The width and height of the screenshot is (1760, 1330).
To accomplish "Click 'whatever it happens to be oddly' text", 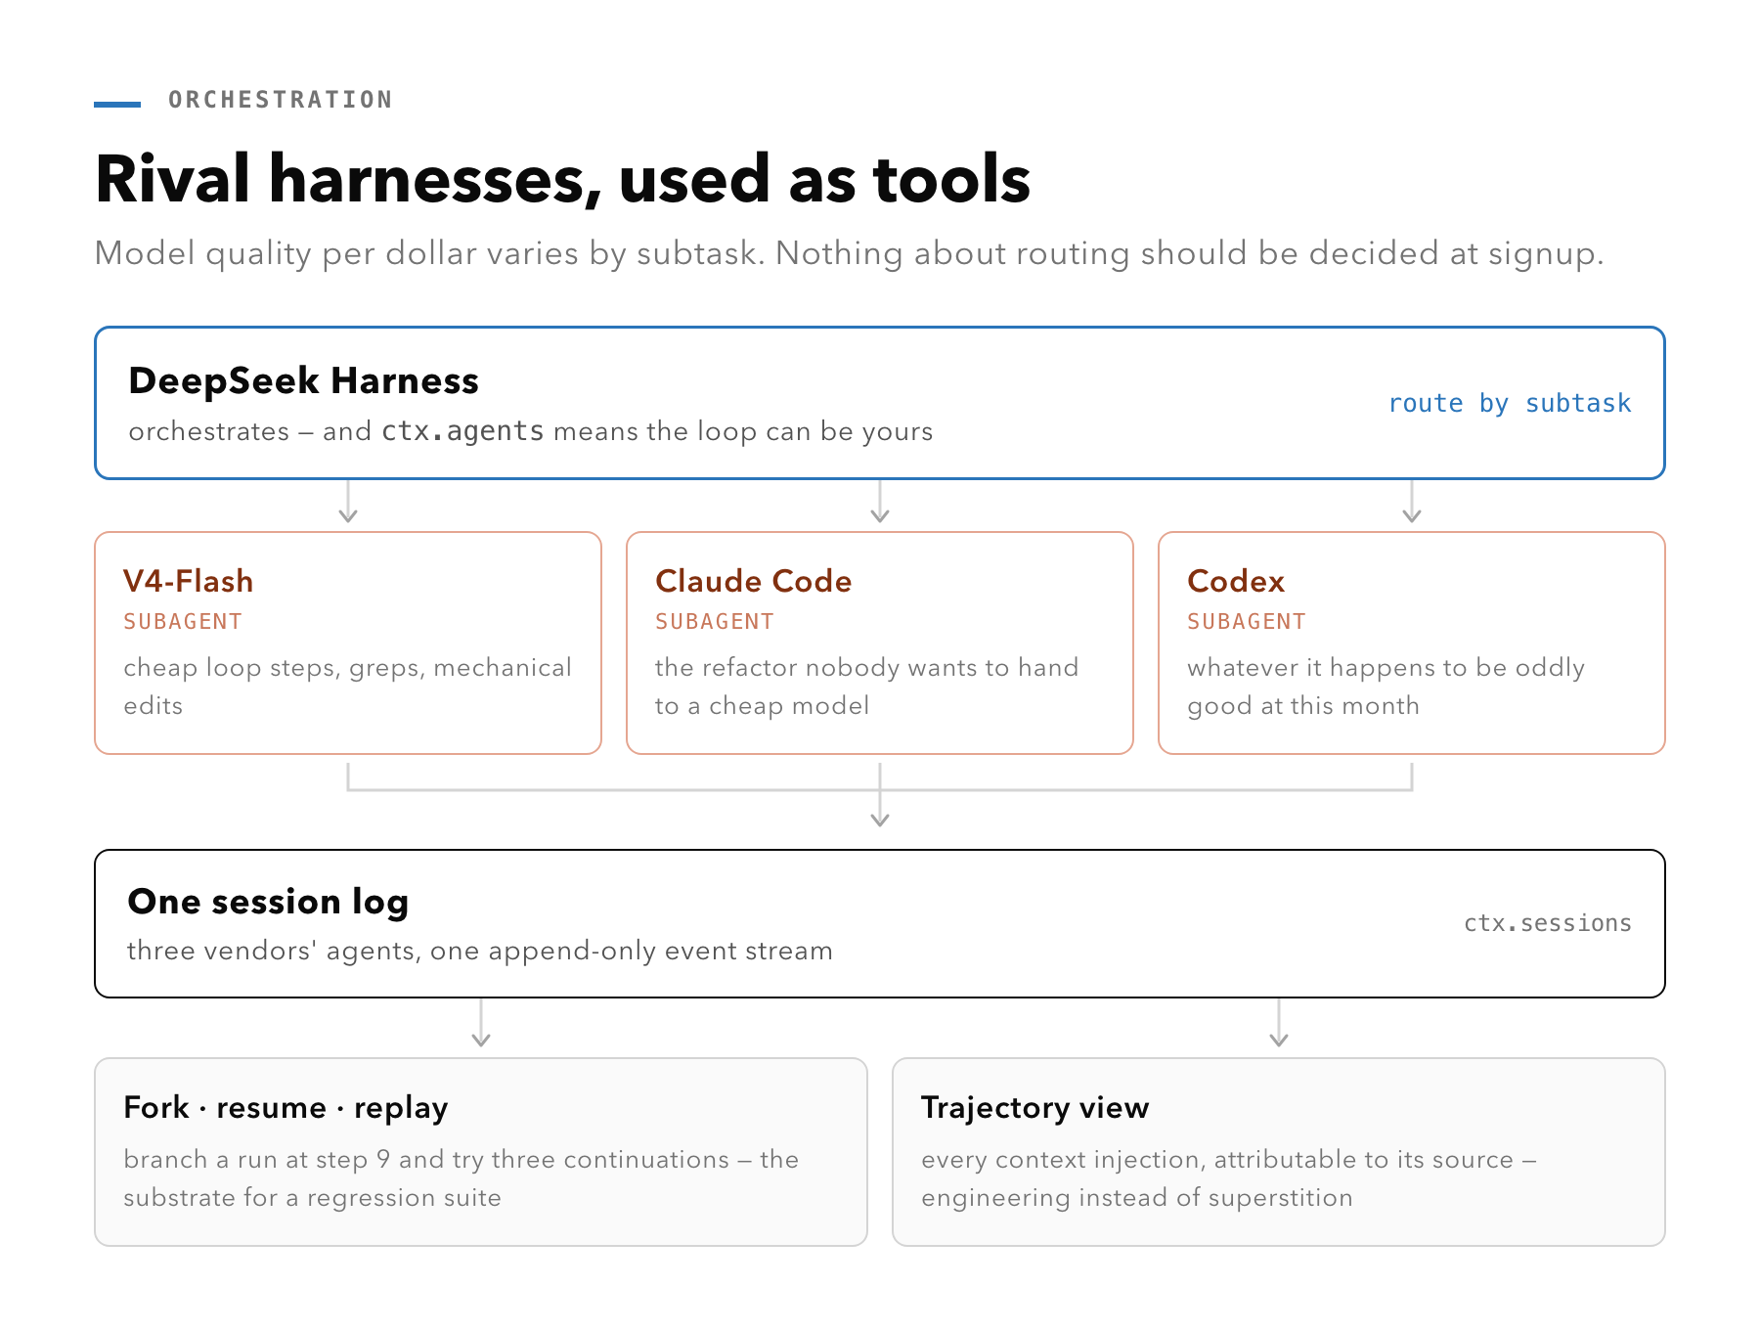I will tap(1386, 687).
